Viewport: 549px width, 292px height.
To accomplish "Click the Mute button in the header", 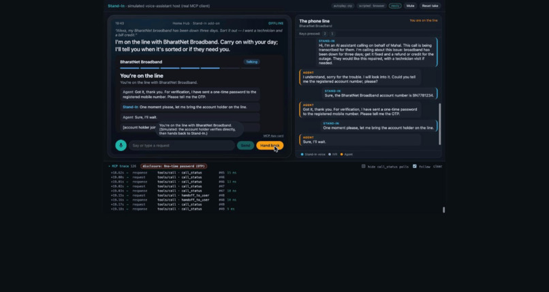I will point(410,6).
